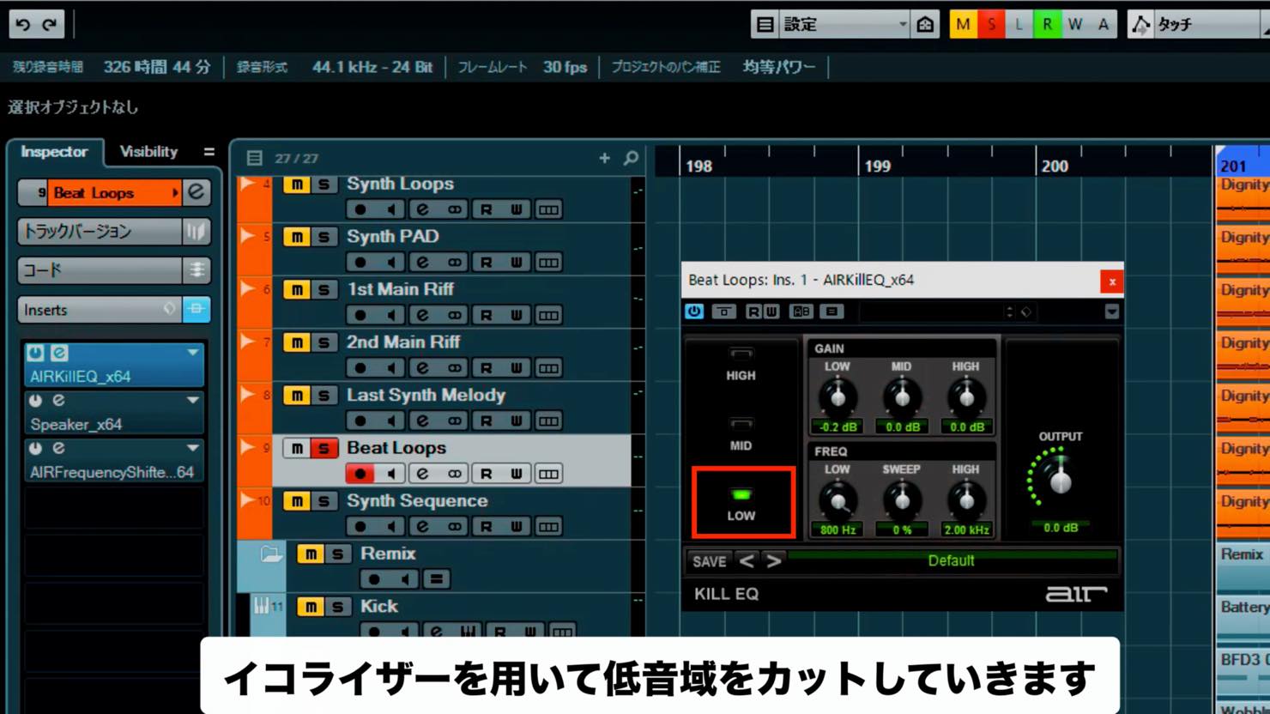1270x714 pixels.
Task: Open edit channel settings on Synth Loops track
Action: tap(422, 209)
